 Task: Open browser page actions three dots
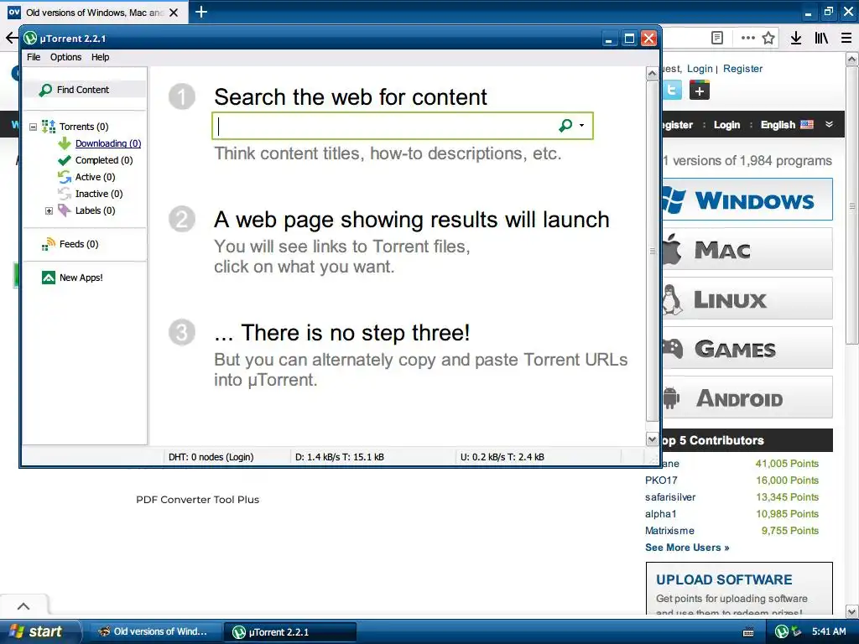point(747,38)
